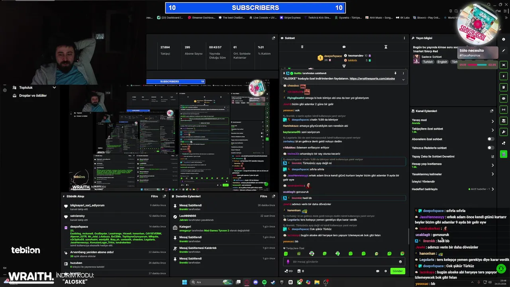Click the huzuben raid activity entry
This screenshot has height=287, width=510.
click(x=115, y=265)
